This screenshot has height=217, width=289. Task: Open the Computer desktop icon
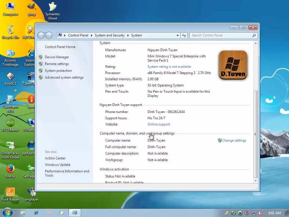click(x=10, y=9)
